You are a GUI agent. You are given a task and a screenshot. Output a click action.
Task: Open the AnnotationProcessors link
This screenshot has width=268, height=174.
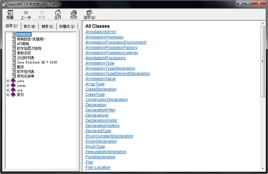point(105,58)
